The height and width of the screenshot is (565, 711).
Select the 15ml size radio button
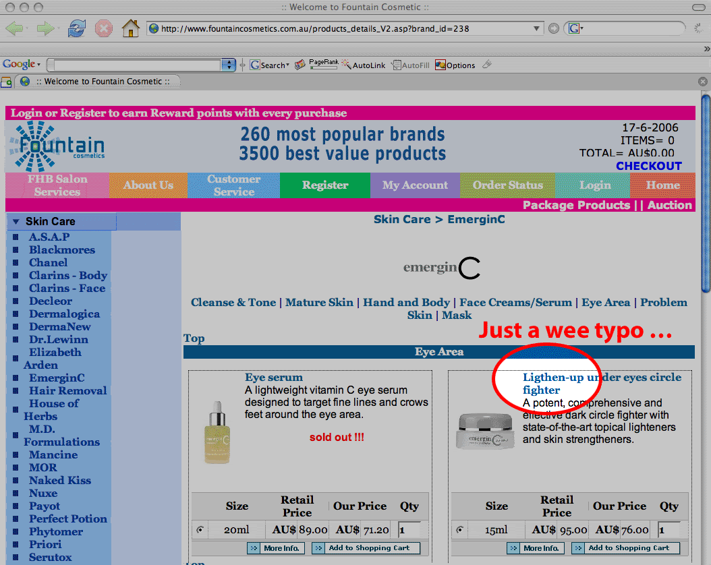(460, 529)
